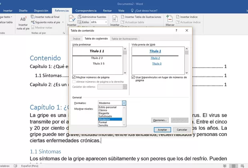Click Insertar Tabla de ilustraciones
Screen dimensions: 248x168
point(141,17)
